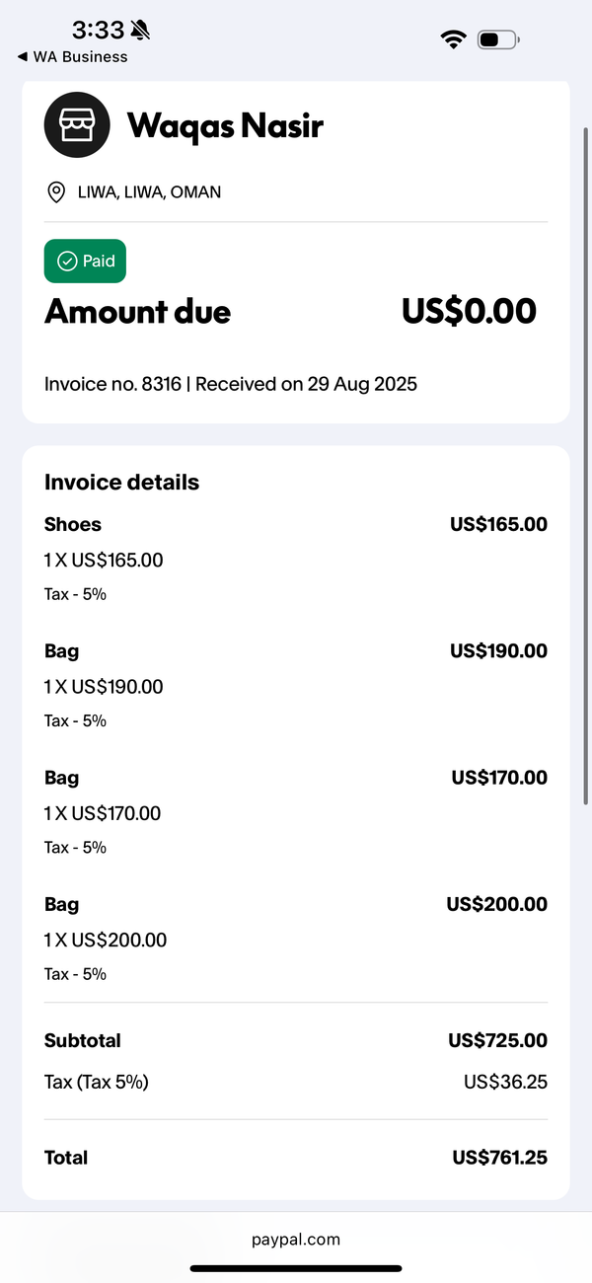Tap the silent bell icon

pyautogui.click(x=141, y=31)
